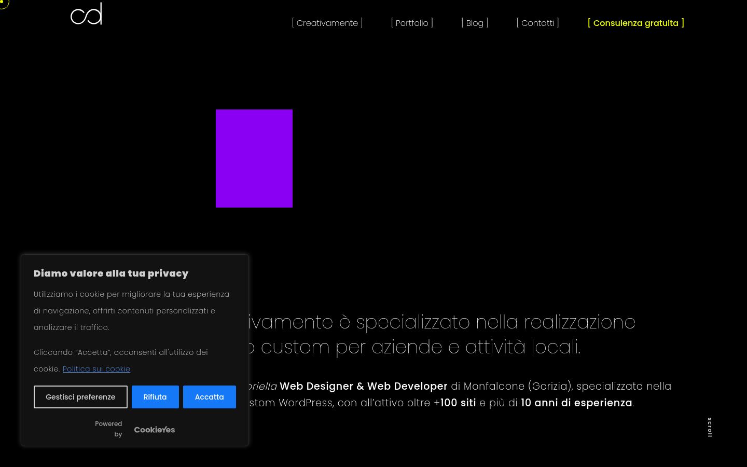The height and width of the screenshot is (467, 747).
Task: Select Consulenza gratuita in the header
Action: pos(636,23)
